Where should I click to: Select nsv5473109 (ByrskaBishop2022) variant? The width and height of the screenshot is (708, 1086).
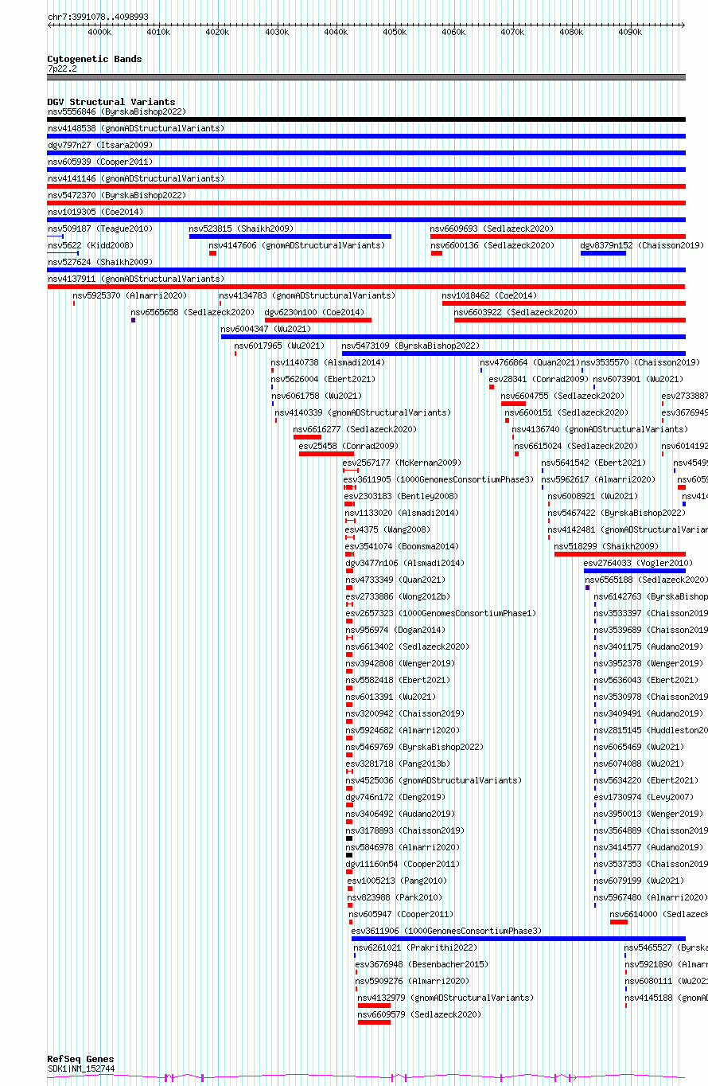pyautogui.click(x=411, y=346)
